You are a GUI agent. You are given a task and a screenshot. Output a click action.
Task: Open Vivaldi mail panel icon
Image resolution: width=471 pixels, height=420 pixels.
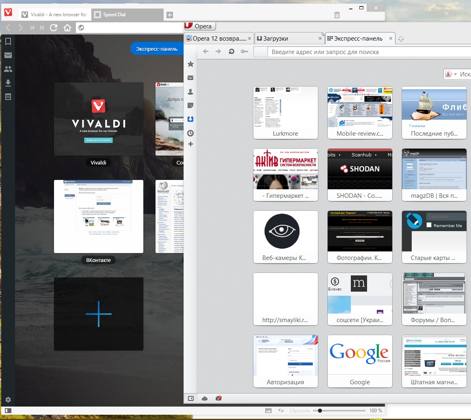(x=8, y=55)
